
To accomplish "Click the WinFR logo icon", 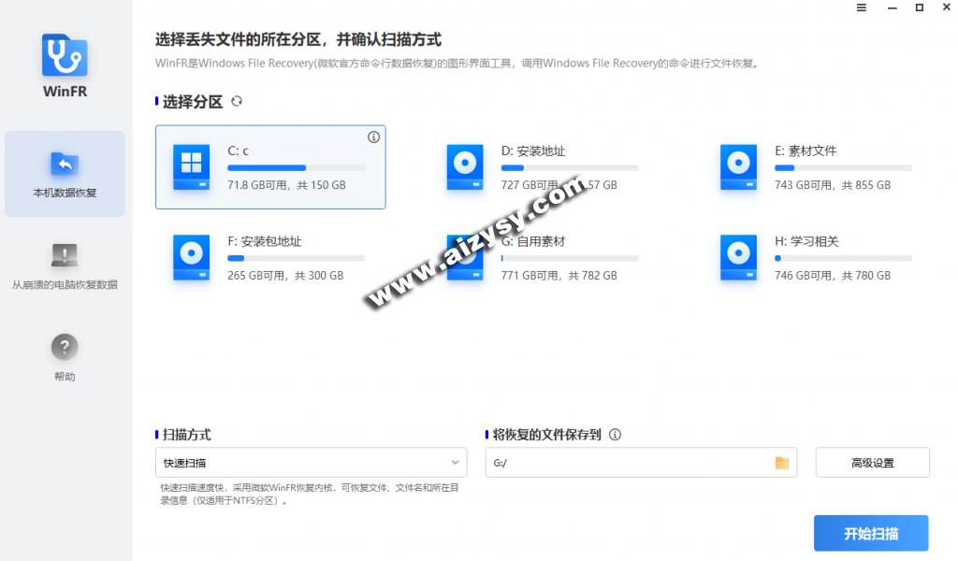I will 65,56.
